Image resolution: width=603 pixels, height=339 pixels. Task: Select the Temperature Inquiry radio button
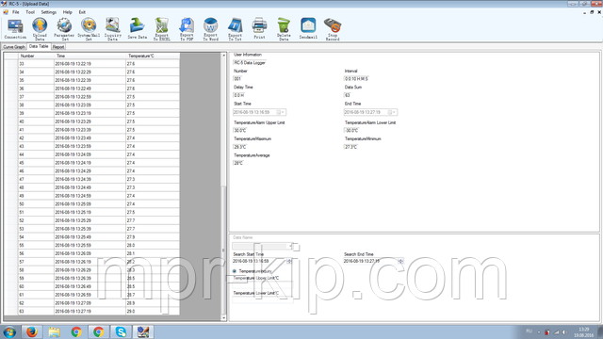tap(235, 271)
